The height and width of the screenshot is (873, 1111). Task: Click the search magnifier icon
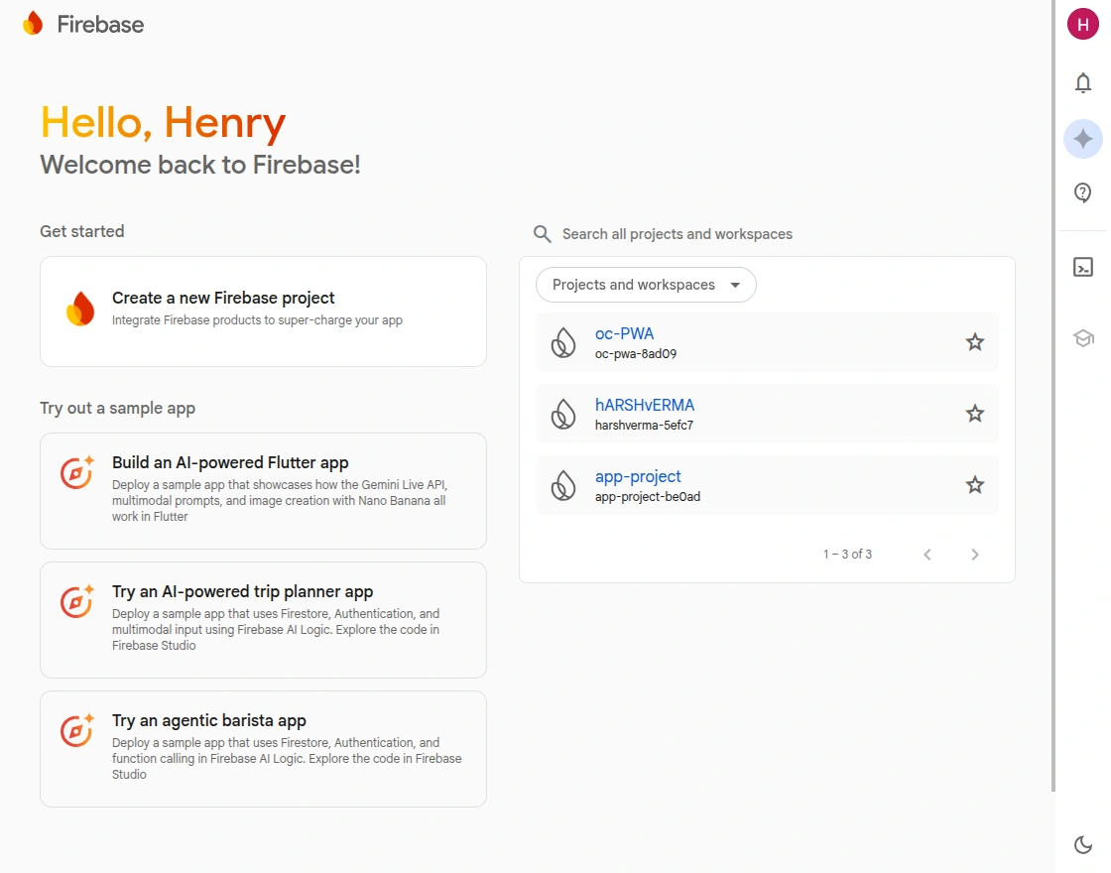point(542,234)
